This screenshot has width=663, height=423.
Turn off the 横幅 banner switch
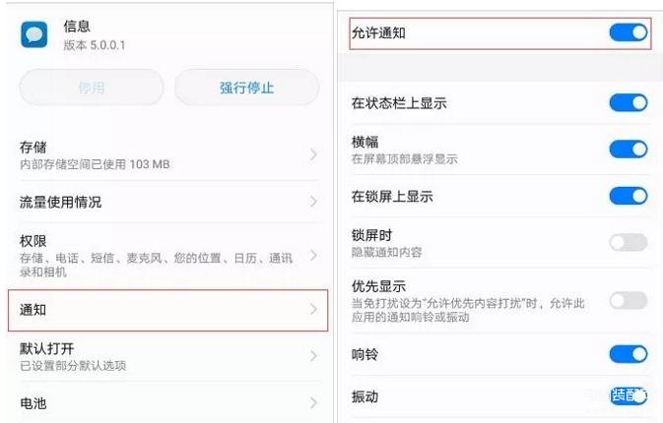[629, 149]
